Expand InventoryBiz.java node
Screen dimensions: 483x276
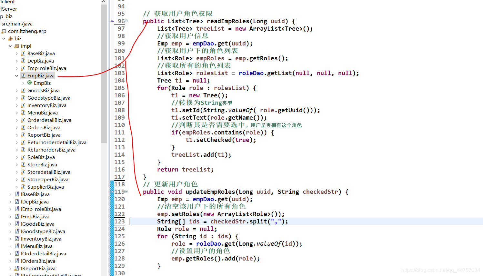16,105
